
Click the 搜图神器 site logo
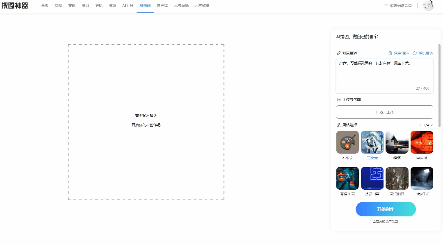point(15,5)
